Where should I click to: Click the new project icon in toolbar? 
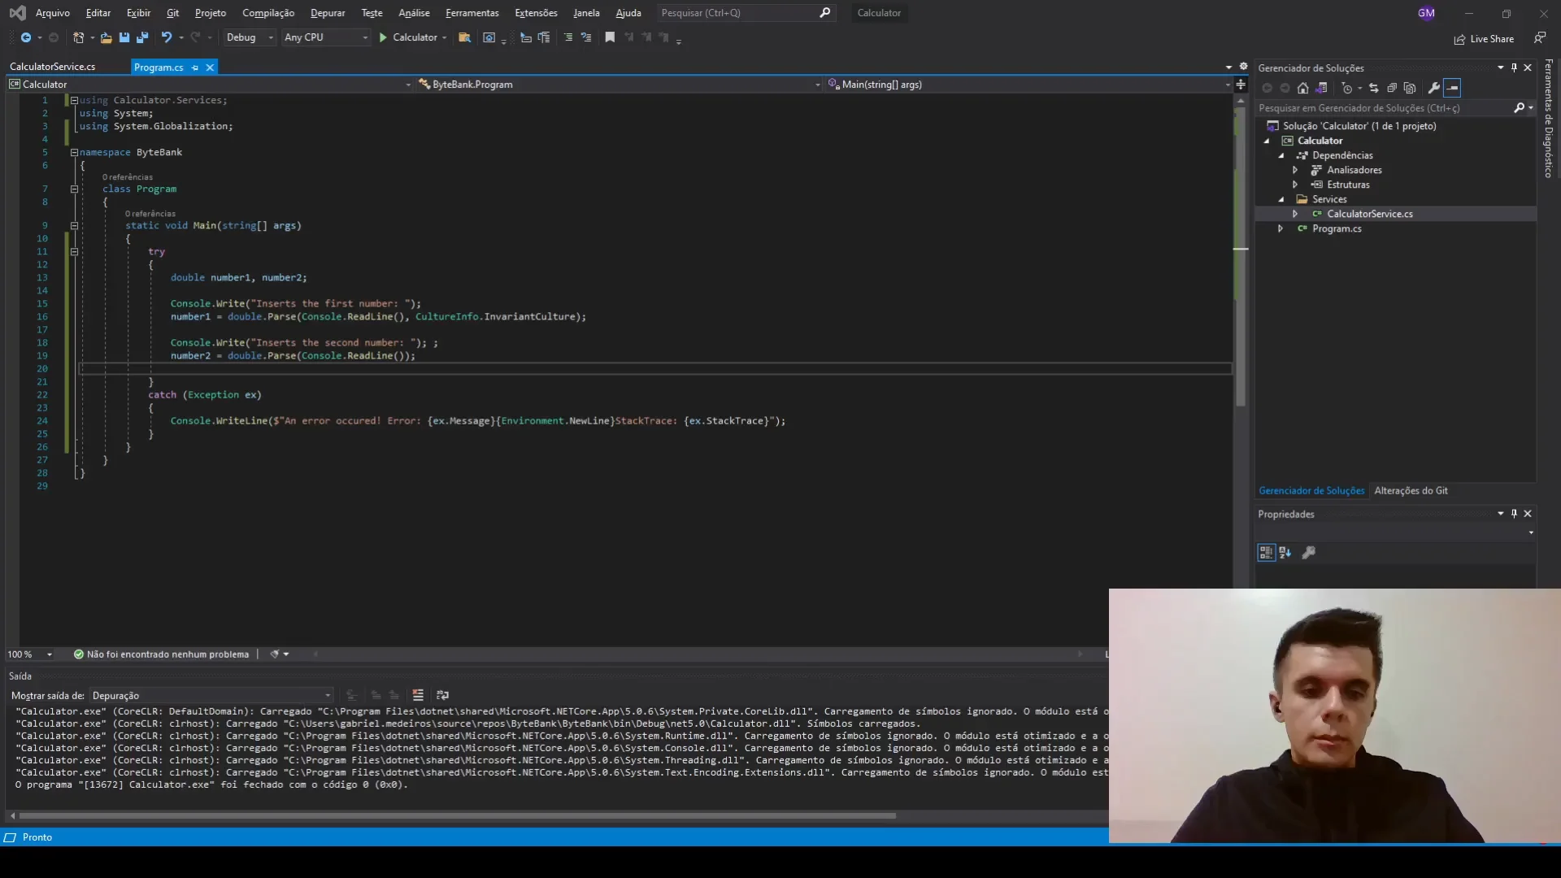tap(78, 37)
